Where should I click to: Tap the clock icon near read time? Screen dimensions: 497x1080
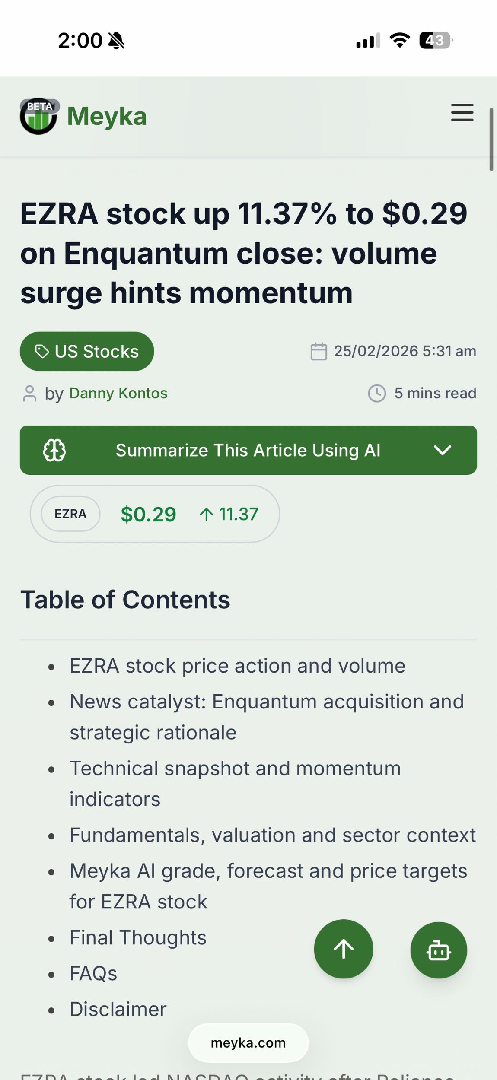377,393
